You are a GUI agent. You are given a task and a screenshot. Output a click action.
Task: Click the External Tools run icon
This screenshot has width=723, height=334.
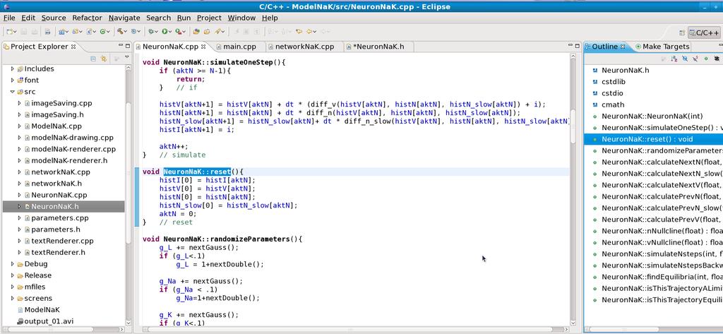coord(179,31)
